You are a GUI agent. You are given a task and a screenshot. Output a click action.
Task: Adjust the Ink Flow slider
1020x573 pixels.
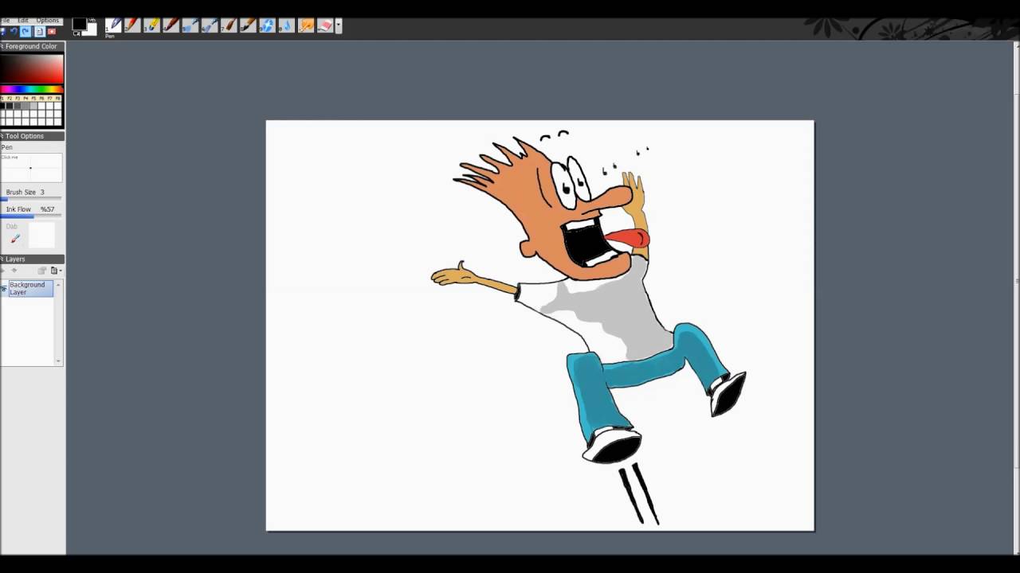coord(31,216)
